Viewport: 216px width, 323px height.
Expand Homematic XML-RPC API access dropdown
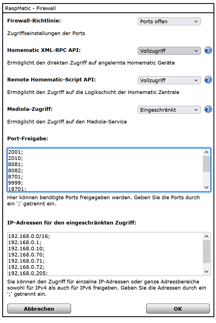169,51
